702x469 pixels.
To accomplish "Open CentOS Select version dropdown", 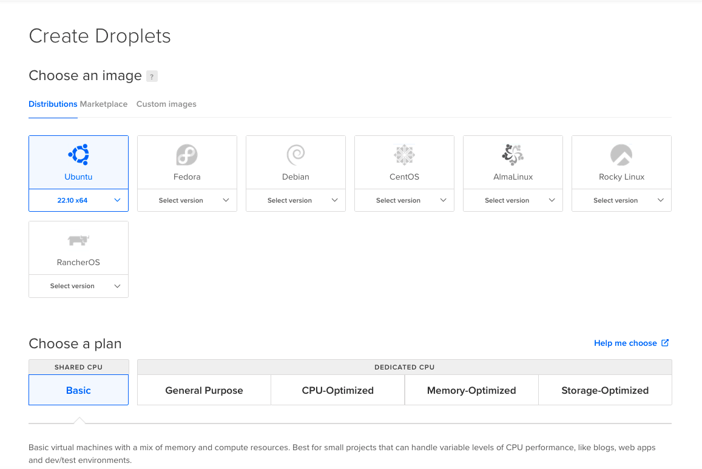I will tap(404, 200).
